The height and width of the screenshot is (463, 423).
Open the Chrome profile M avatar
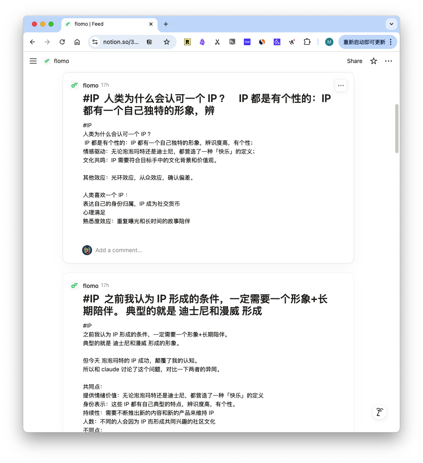coord(329,42)
